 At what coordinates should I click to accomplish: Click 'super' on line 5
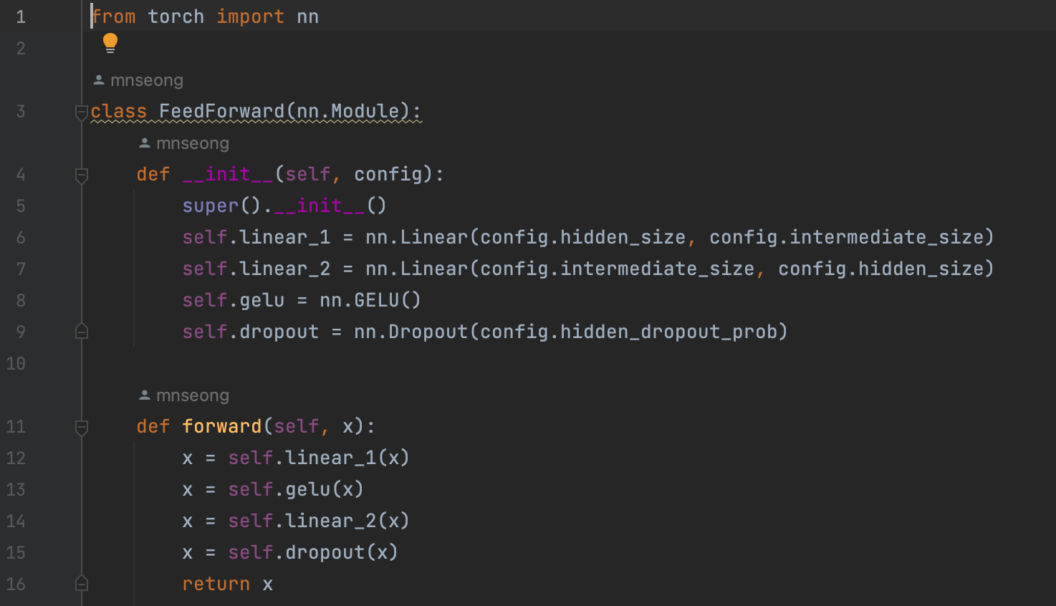pyautogui.click(x=211, y=206)
